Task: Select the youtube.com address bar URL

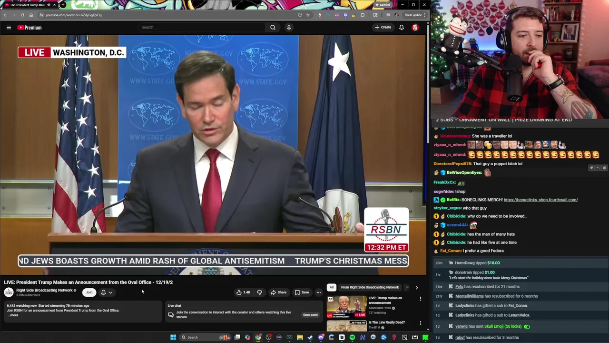Action: (74, 15)
